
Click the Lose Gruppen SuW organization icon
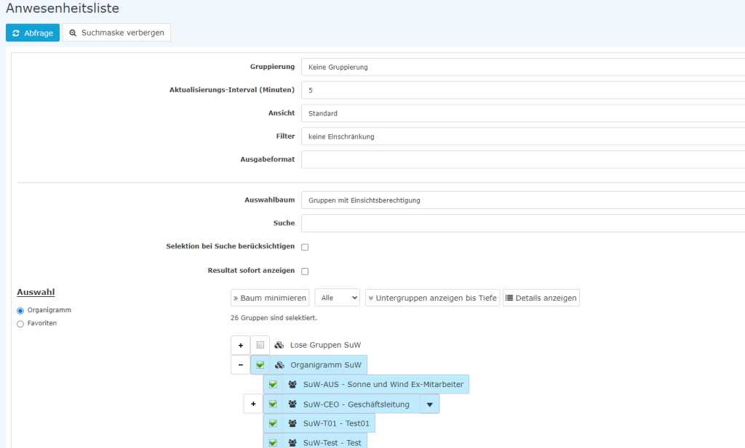(279, 345)
